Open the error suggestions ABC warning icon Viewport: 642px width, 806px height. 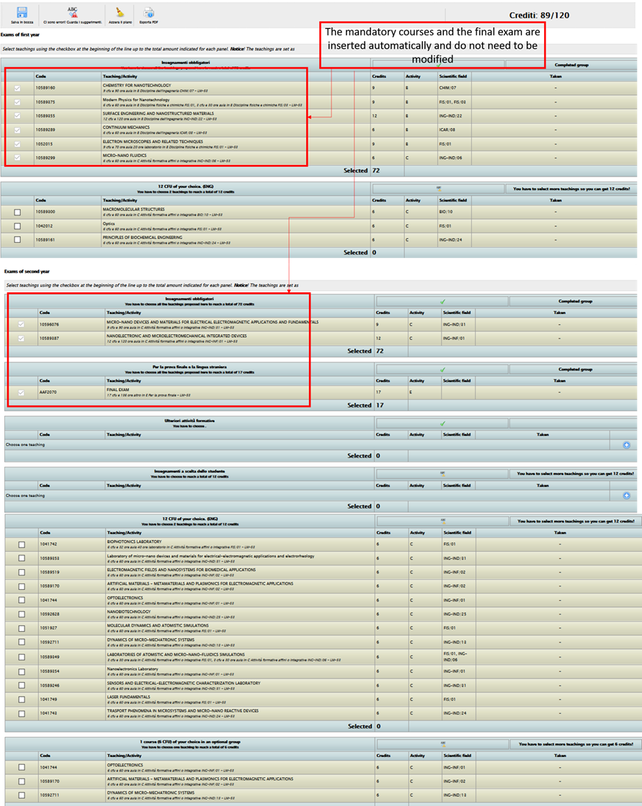point(73,12)
